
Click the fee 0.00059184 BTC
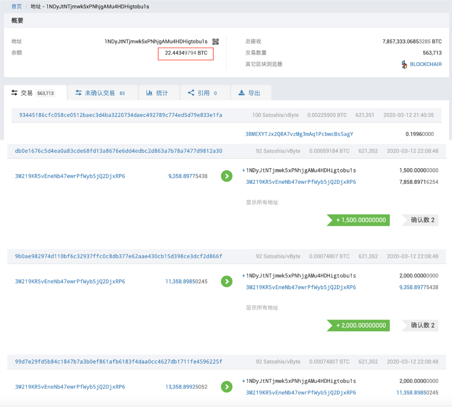click(329, 151)
